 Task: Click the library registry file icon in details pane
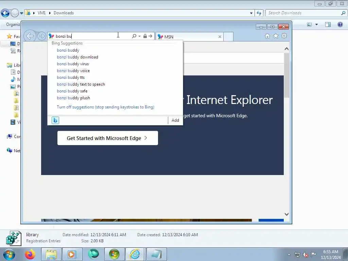pos(14,238)
